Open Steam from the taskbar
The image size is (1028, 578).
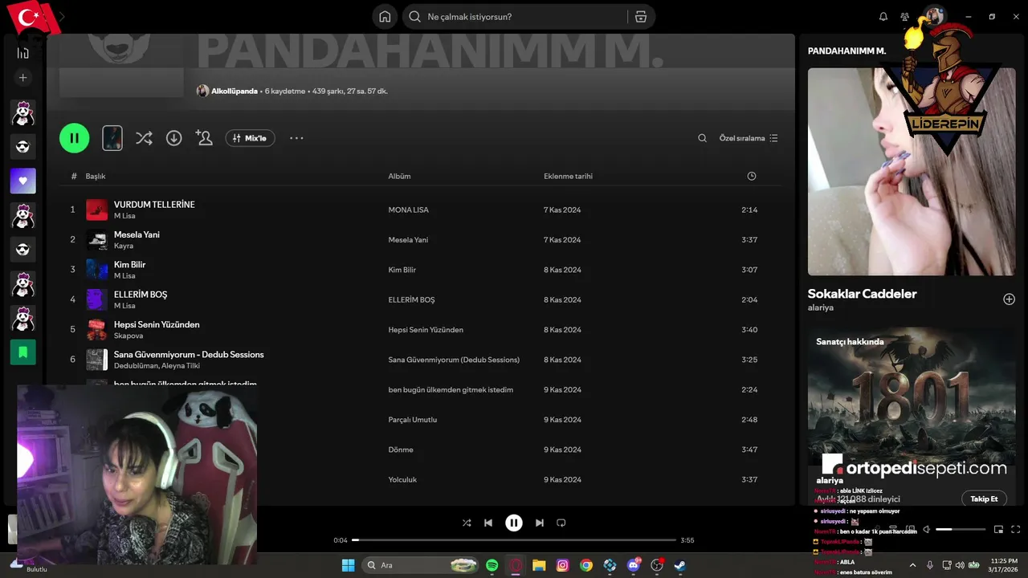click(x=680, y=565)
